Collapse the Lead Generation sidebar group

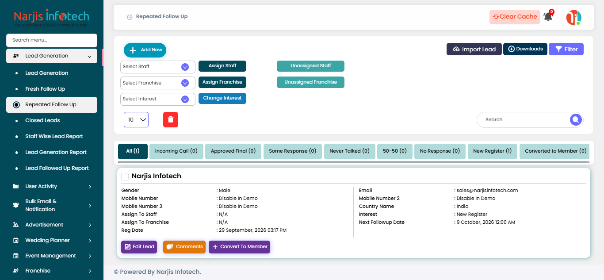52,56
